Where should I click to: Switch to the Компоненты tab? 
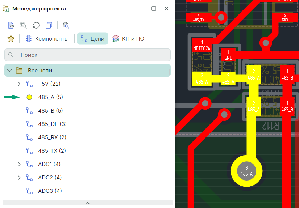click(47, 39)
